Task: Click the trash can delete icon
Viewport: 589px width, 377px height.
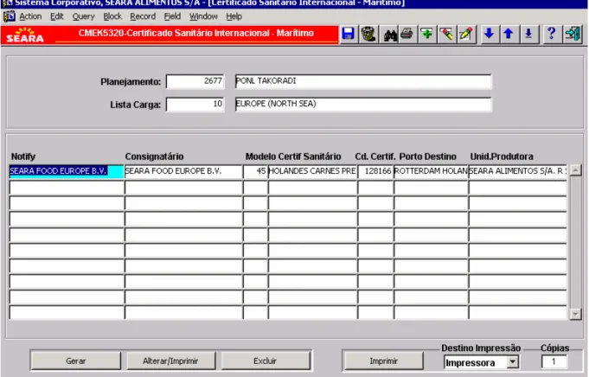Action: pyautogui.click(x=368, y=35)
